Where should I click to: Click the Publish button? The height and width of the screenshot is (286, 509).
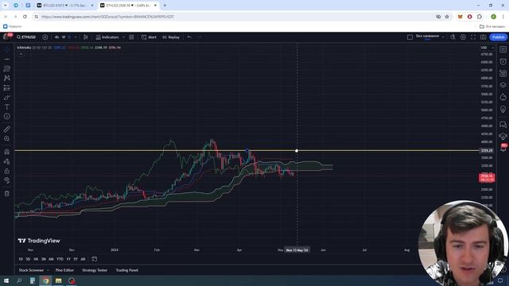[x=499, y=37]
